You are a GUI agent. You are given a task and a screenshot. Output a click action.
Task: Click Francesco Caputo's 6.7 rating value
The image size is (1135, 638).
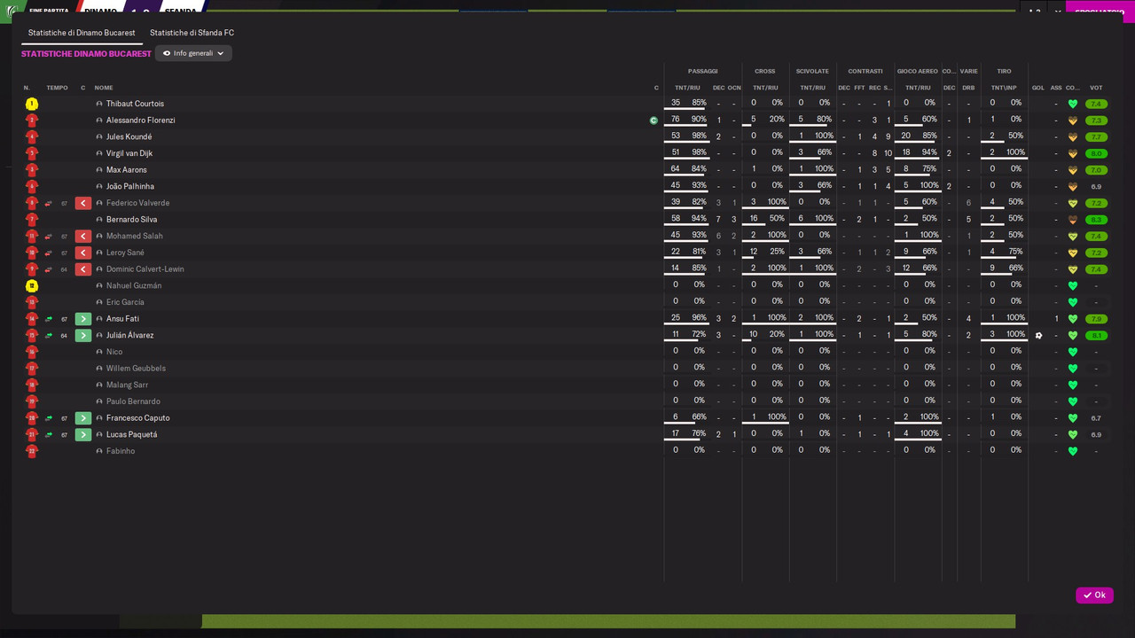coord(1096,418)
